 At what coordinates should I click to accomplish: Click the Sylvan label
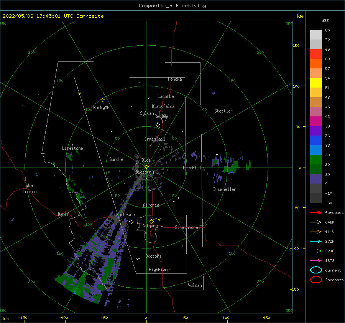(x=147, y=113)
